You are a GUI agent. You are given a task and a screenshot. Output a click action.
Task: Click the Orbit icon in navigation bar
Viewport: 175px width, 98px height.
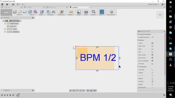click(70, 91)
